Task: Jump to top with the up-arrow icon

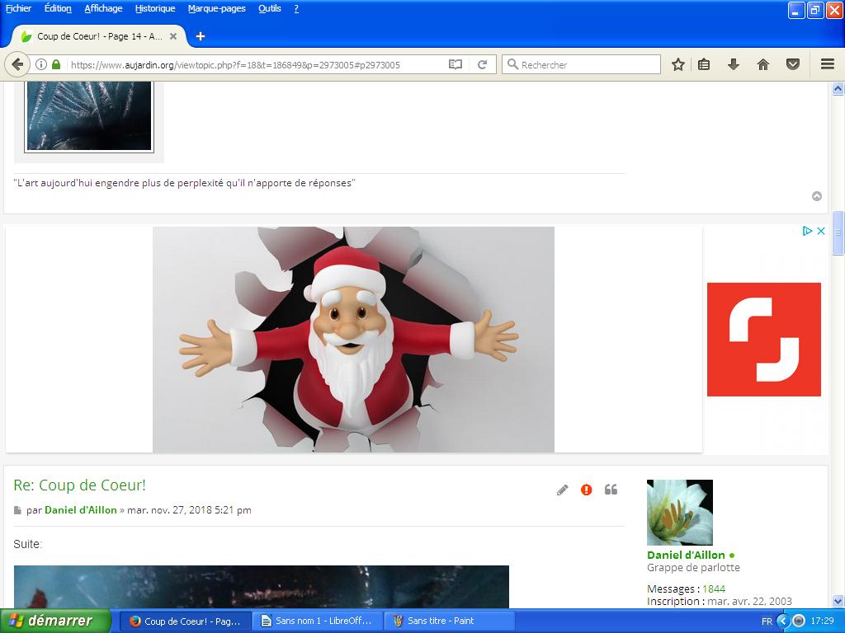Action: click(817, 196)
